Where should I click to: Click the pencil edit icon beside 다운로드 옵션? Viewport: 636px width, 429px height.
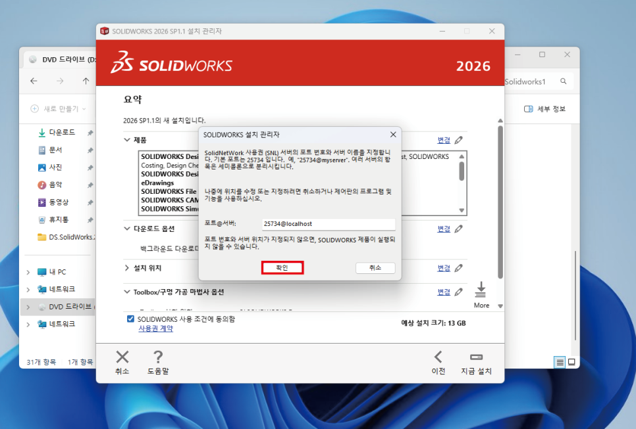tap(459, 229)
